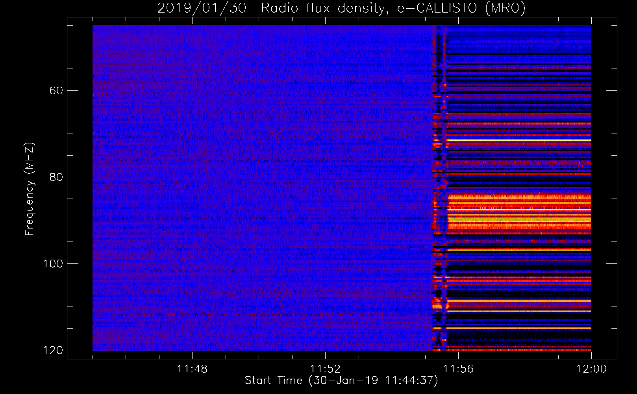Click the 'Start Time (30-Jan-19 11:44:37)' axis label
Image resolution: width=637 pixels, height=394 pixels.
pos(341,381)
